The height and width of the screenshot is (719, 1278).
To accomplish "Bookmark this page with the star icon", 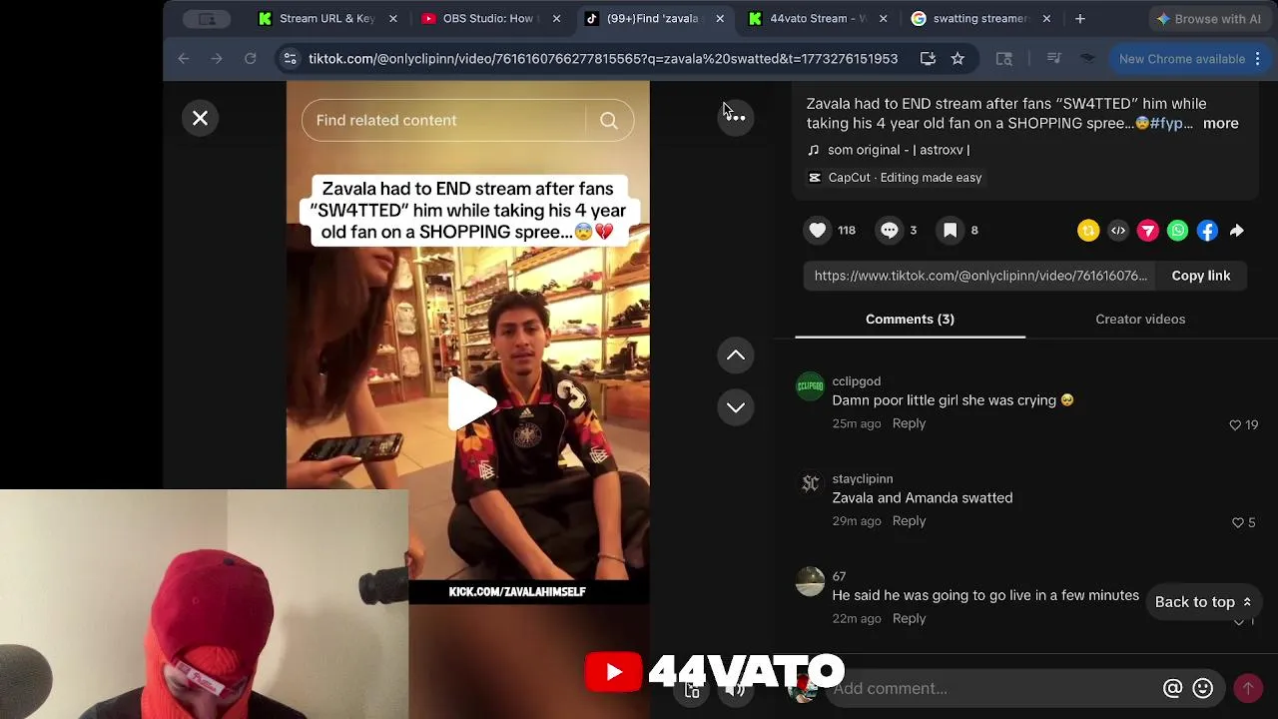I will (958, 59).
